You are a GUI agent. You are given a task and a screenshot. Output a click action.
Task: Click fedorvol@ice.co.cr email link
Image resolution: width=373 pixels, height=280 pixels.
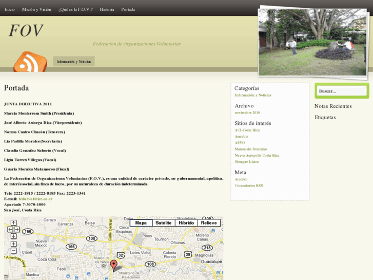click(x=35, y=199)
